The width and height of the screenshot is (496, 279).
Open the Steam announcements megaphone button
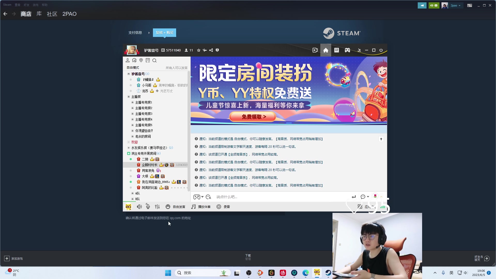(422, 5)
